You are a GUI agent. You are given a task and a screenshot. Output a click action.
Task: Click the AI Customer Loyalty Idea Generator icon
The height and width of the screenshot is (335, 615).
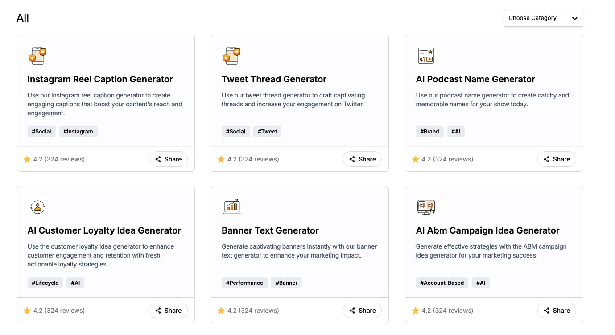click(37, 207)
